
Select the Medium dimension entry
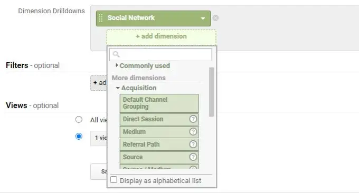(159, 132)
